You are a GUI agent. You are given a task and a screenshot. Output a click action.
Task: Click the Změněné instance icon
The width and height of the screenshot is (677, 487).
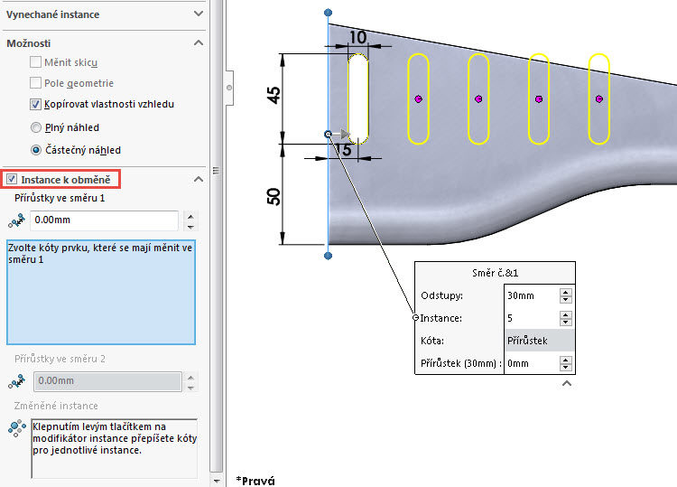click(x=16, y=428)
